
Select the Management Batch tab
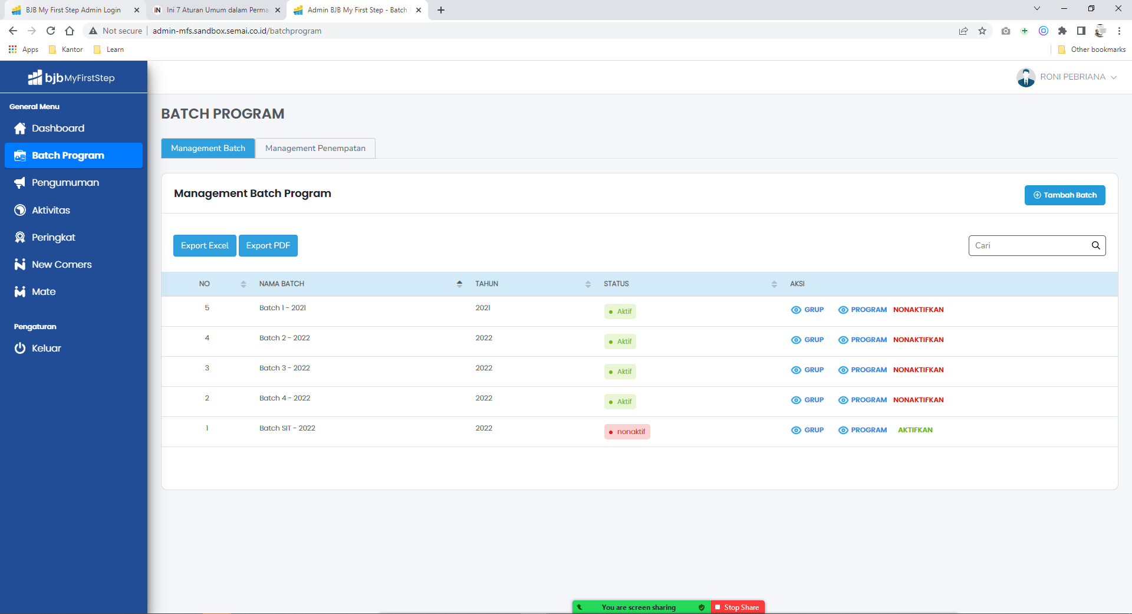tap(208, 148)
